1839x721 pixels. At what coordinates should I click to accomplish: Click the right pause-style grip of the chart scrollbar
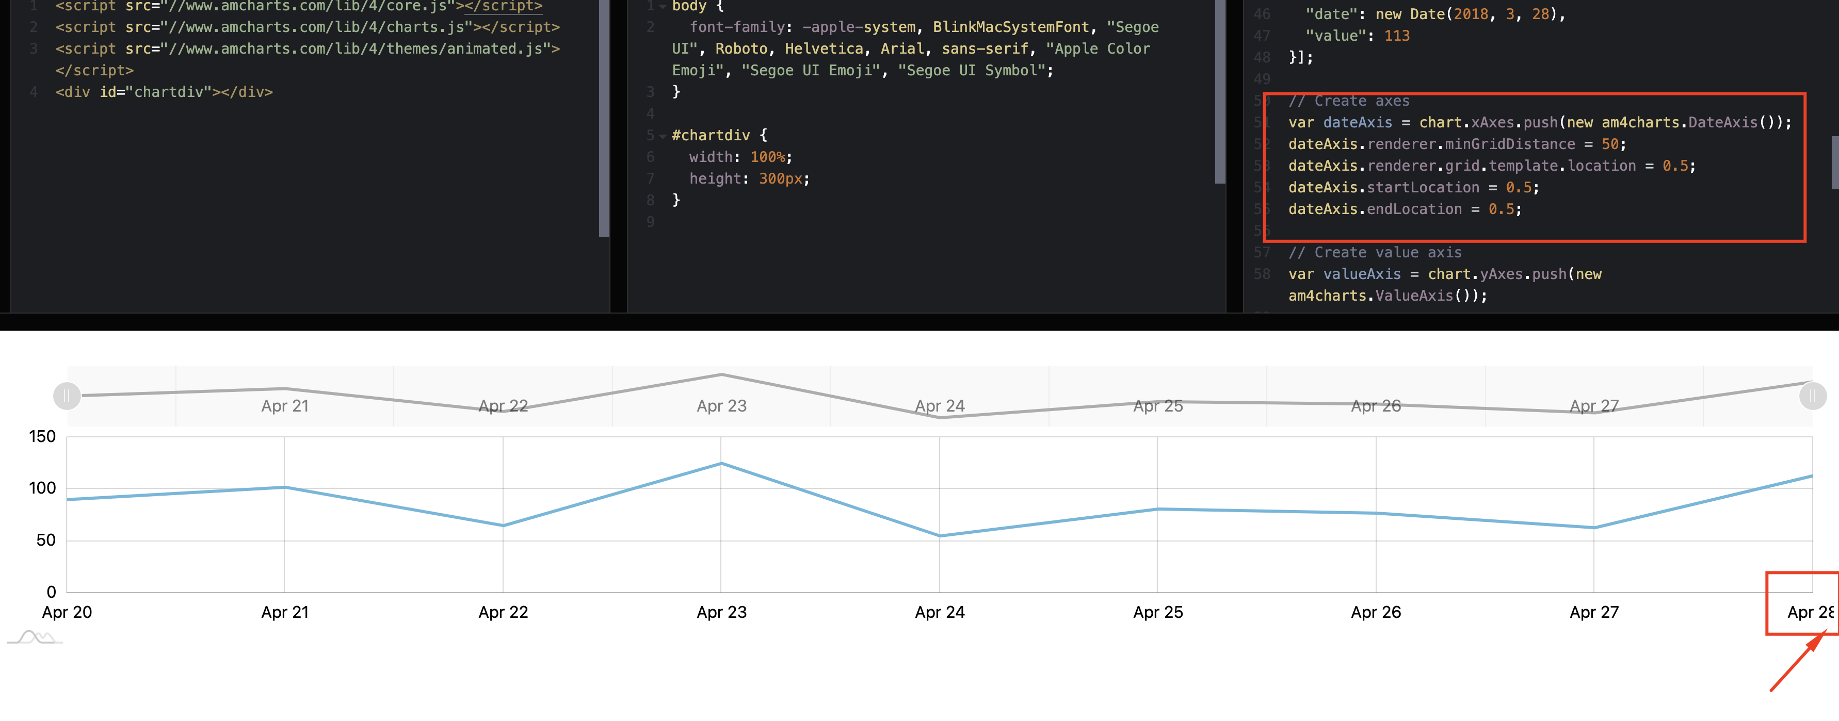[1813, 395]
